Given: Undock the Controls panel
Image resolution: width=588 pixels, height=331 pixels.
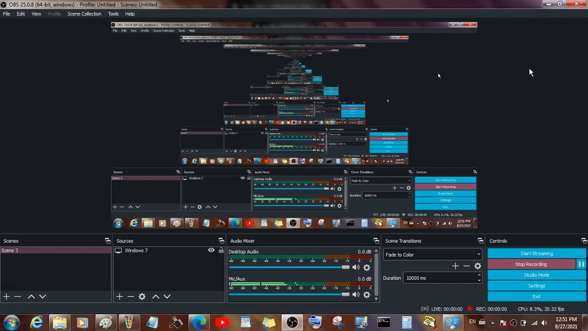Looking at the screenshot, I should point(584,240).
